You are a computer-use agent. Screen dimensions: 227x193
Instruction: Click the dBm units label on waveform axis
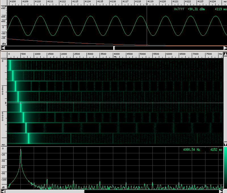(4, 44)
